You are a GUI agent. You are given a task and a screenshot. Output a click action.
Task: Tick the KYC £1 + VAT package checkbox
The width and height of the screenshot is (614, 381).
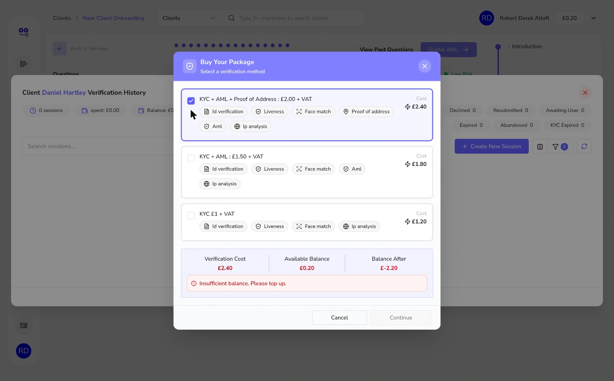pyautogui.click(x=191, y=216)
